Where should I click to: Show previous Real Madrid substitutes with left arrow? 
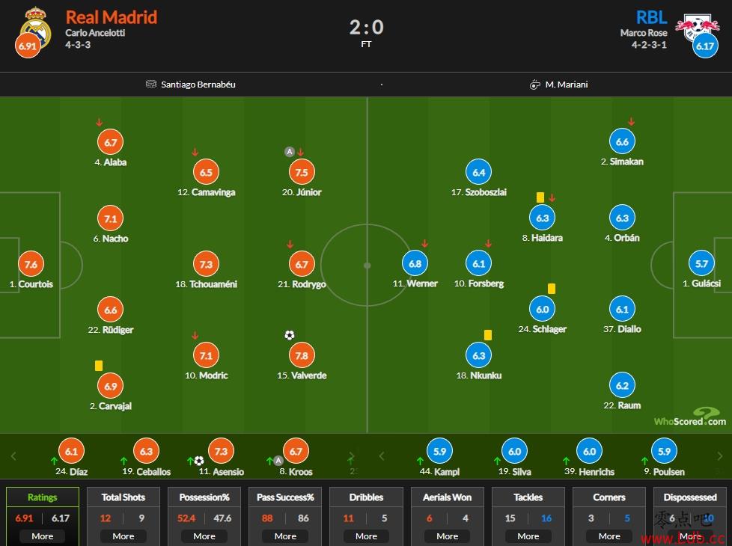13,456
